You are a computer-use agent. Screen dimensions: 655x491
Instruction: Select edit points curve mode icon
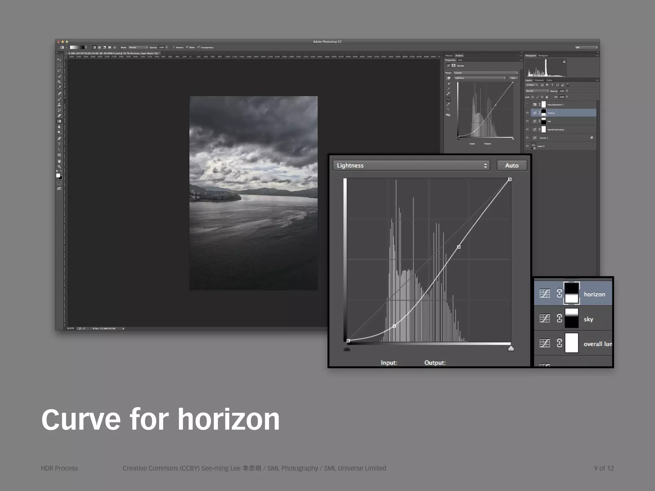[448, 99]
